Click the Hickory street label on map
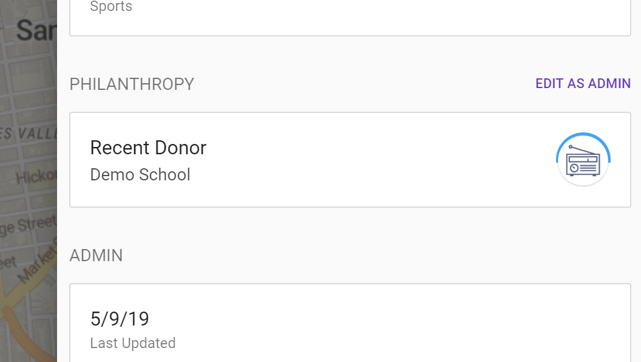The height and width of the screenshot is (362, 641). (x=36, y=177)
